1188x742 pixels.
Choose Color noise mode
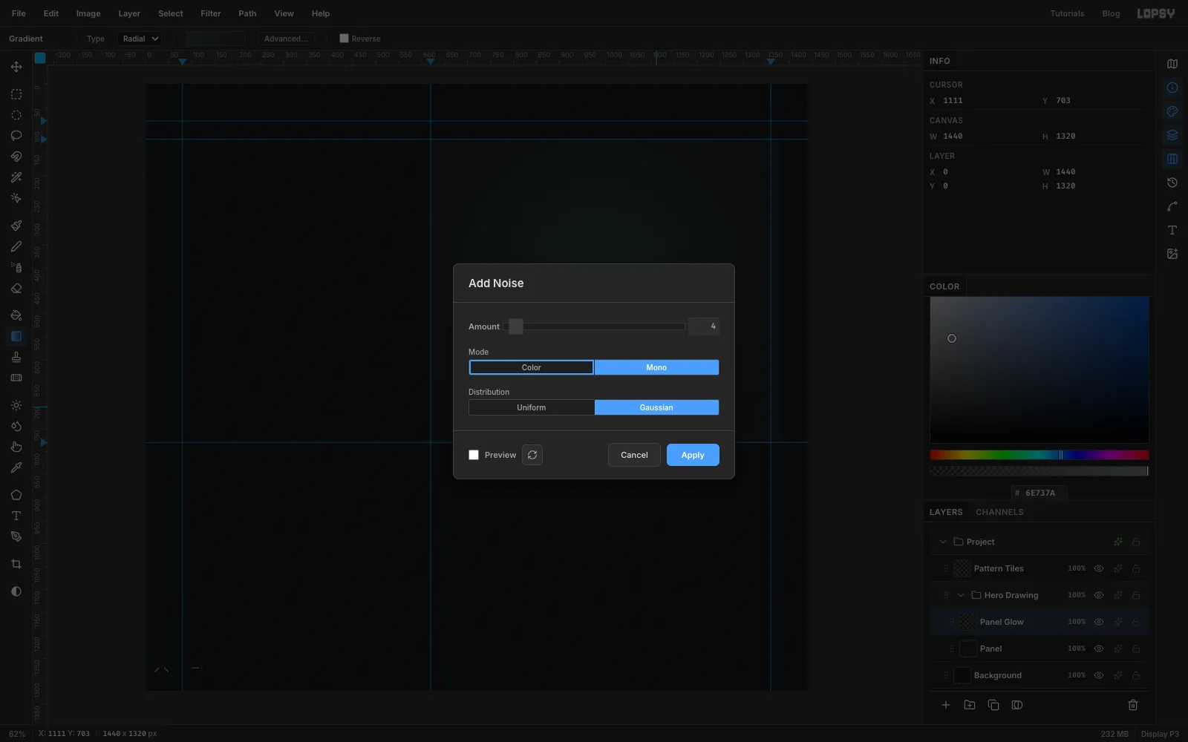tap(532, 367)
